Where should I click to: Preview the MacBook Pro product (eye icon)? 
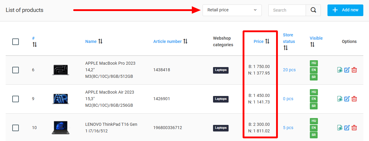point(340,70)
